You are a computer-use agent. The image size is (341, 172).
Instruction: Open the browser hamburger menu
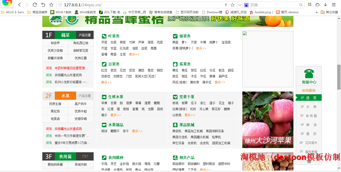click(334, 5)
